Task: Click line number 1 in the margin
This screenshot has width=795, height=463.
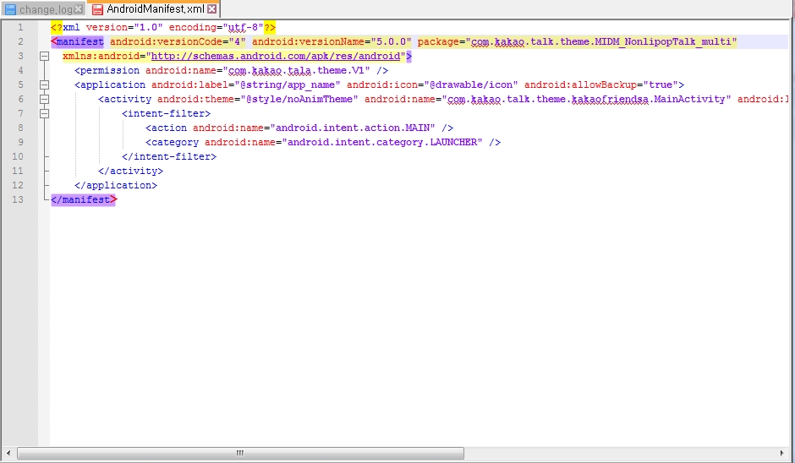Action: (21, 28)
